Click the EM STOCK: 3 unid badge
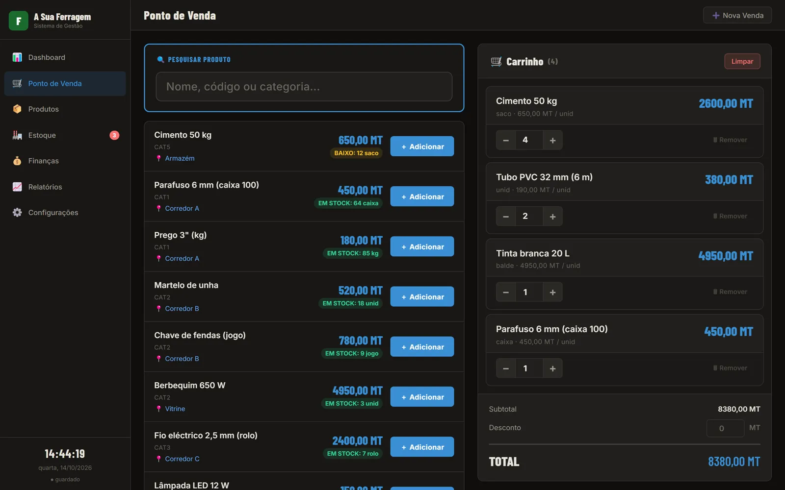This screenshot has width=785, height=490. (x=352, y=403)
